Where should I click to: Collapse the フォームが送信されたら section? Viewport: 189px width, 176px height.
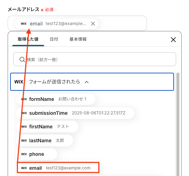[87, 82]
